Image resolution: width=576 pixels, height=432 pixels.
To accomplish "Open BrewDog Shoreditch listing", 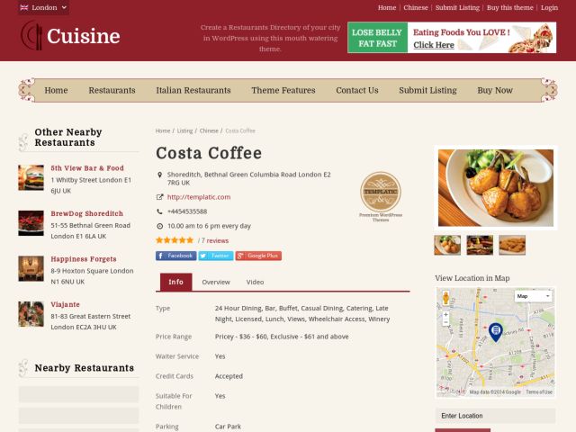I will point(87,213).
